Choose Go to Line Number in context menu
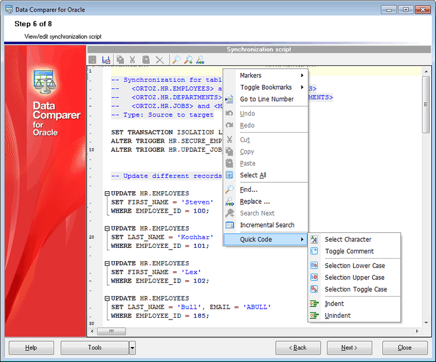Viewport: 436px width, 362px height. click(266, 99)
